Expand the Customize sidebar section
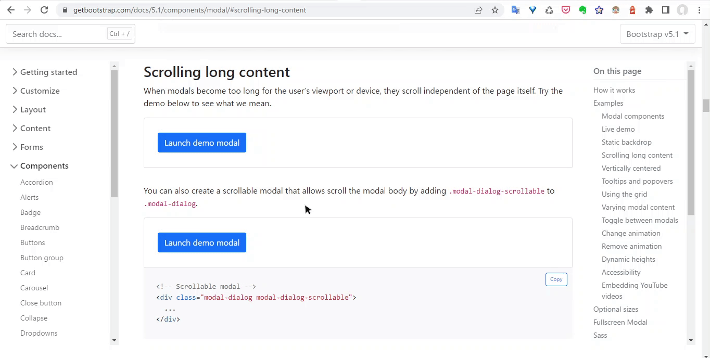Viewport: 710px width, 358px height. [x=36, y=91]
